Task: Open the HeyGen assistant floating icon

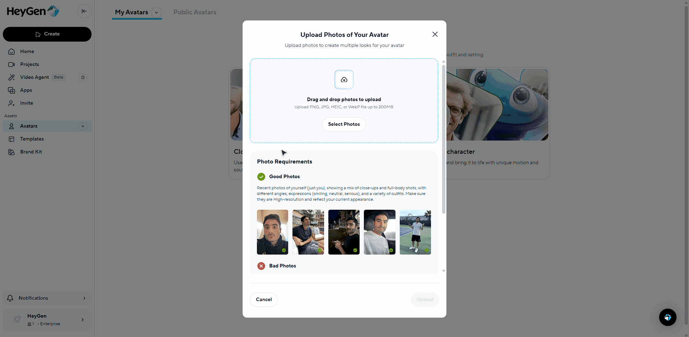Action: (x=667, y=317)
